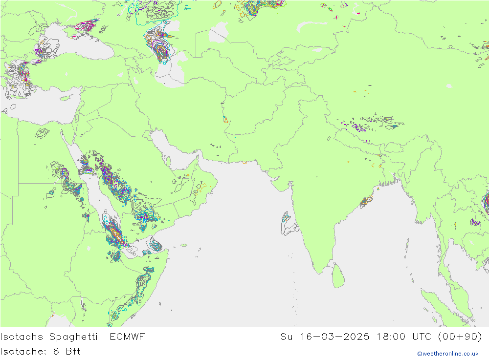
Task: Click the island of Sri Lanka
Action: coord(338,276)
